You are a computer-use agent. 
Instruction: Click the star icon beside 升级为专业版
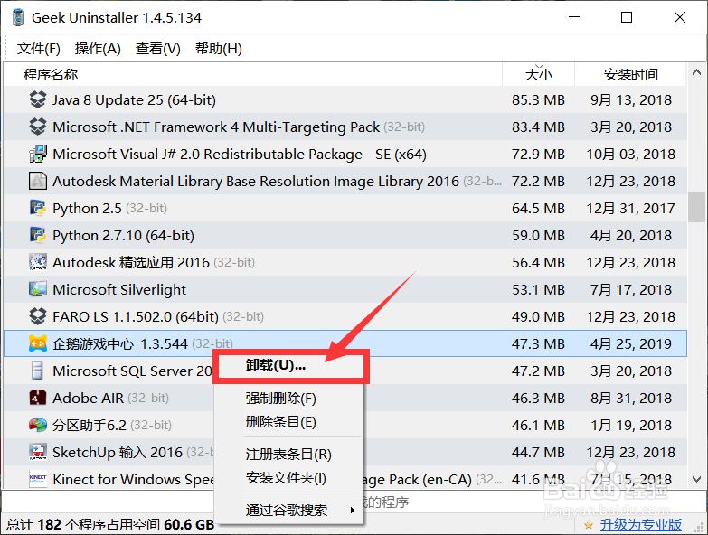[x=589, y=525]
